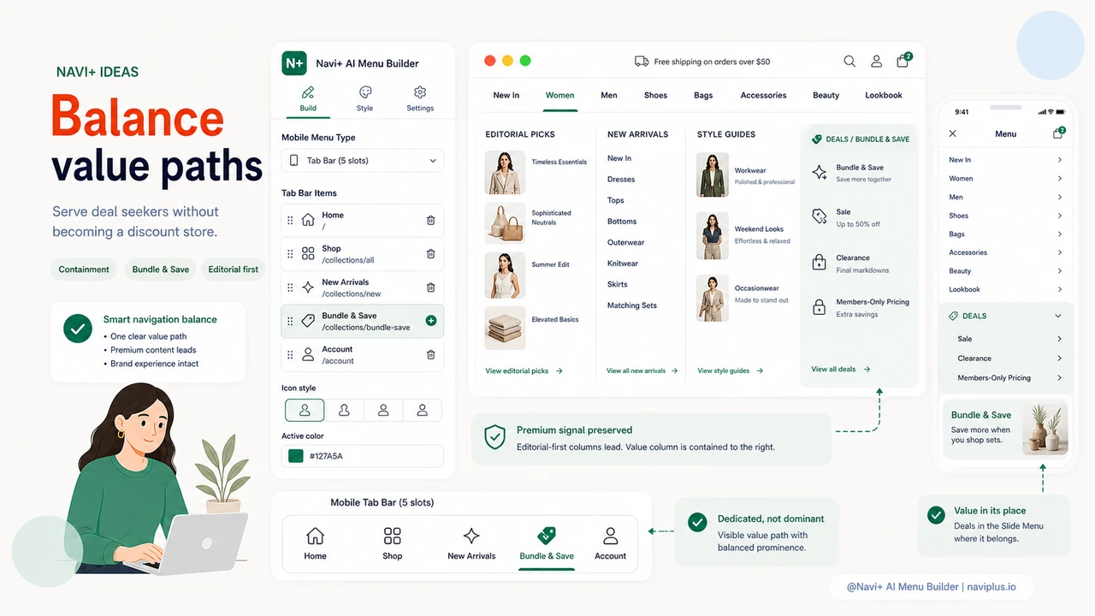This screenshot has width=1095, height=616.
Task: Tap Bundle & Save in mobile tab bar
Action: tap(547, 544)
